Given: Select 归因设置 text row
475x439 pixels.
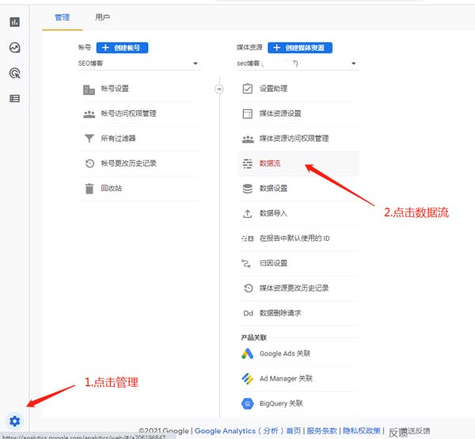Looking at the screenshot, I should point(273,263).
